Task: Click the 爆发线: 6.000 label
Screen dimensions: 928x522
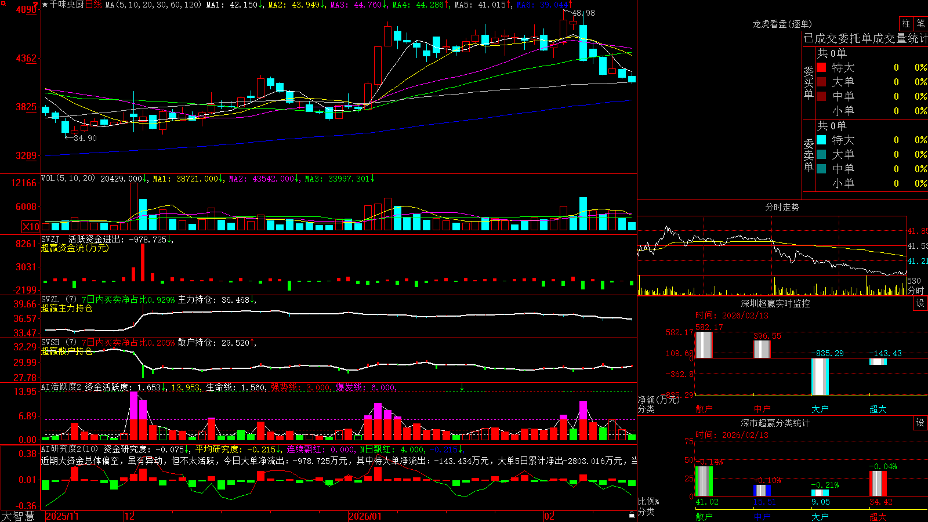Action: [x=366, y=387]
